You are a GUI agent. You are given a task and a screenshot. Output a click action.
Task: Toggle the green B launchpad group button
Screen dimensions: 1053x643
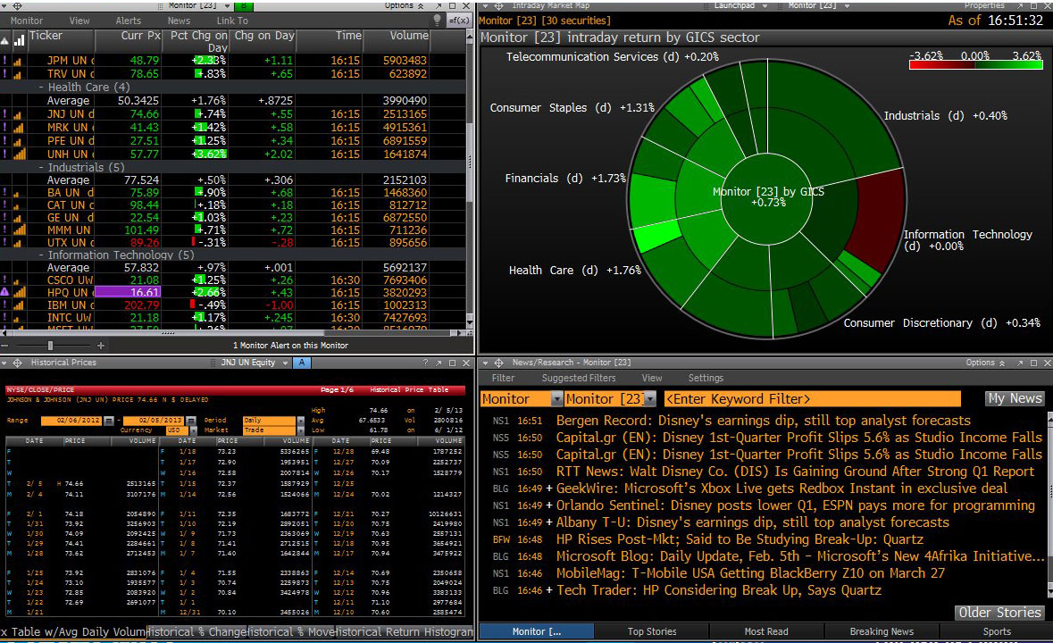[x=243, y=5]
